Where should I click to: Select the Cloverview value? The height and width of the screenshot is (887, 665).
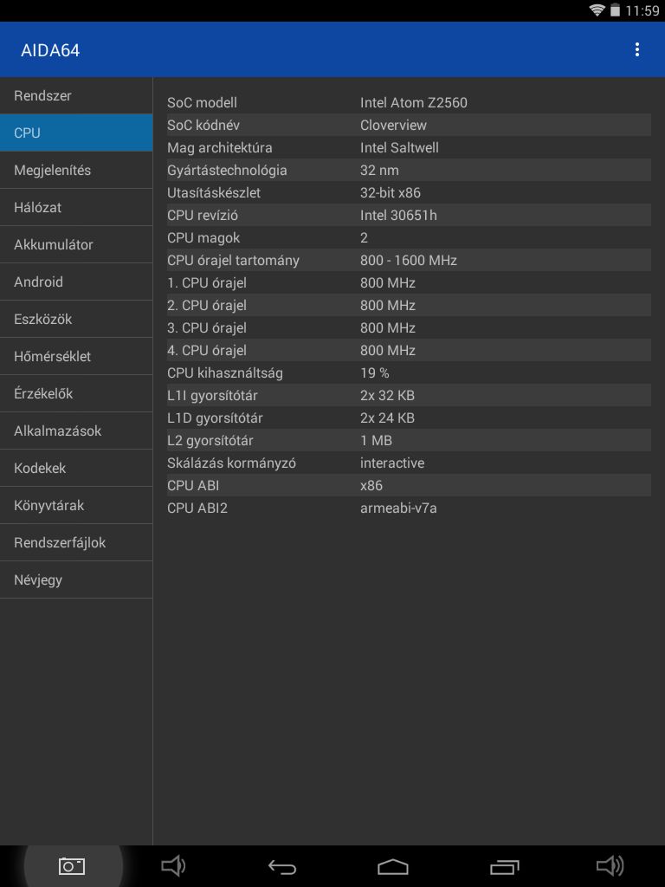point(393,125)
